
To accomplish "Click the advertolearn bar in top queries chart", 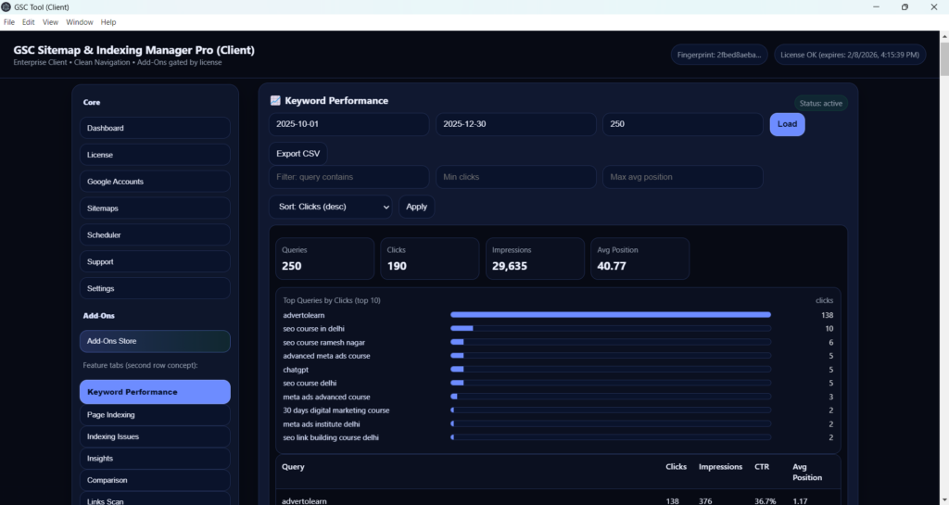I will pyautogui.click(x=610, y=315).
